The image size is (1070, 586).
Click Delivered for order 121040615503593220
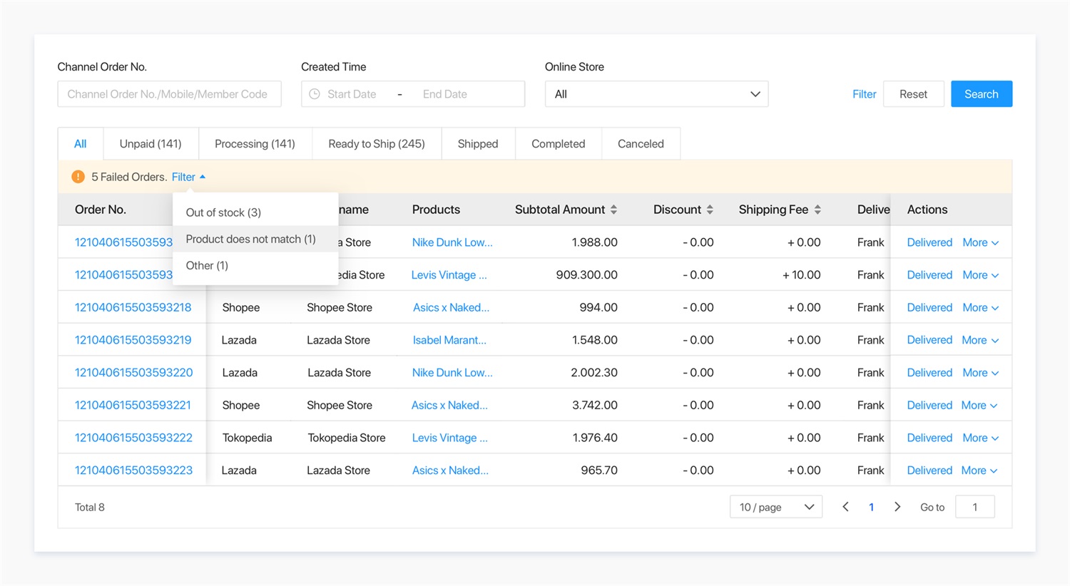point(929,373)
